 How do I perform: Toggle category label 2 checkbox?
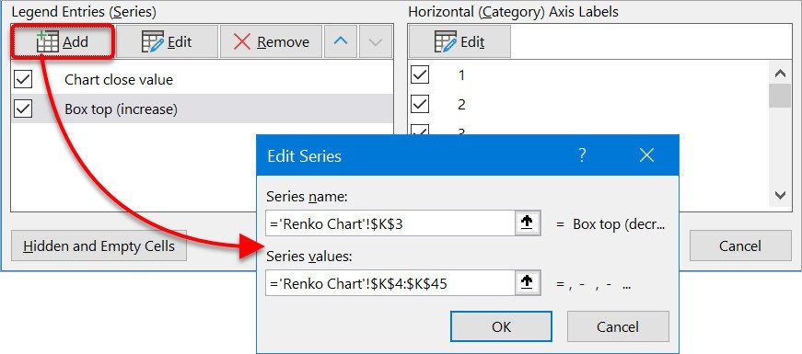pos(420,104)
